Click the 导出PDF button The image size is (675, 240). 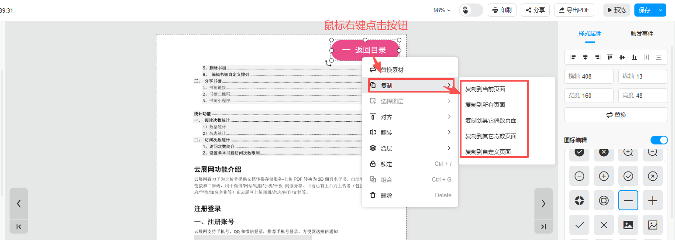574,10
